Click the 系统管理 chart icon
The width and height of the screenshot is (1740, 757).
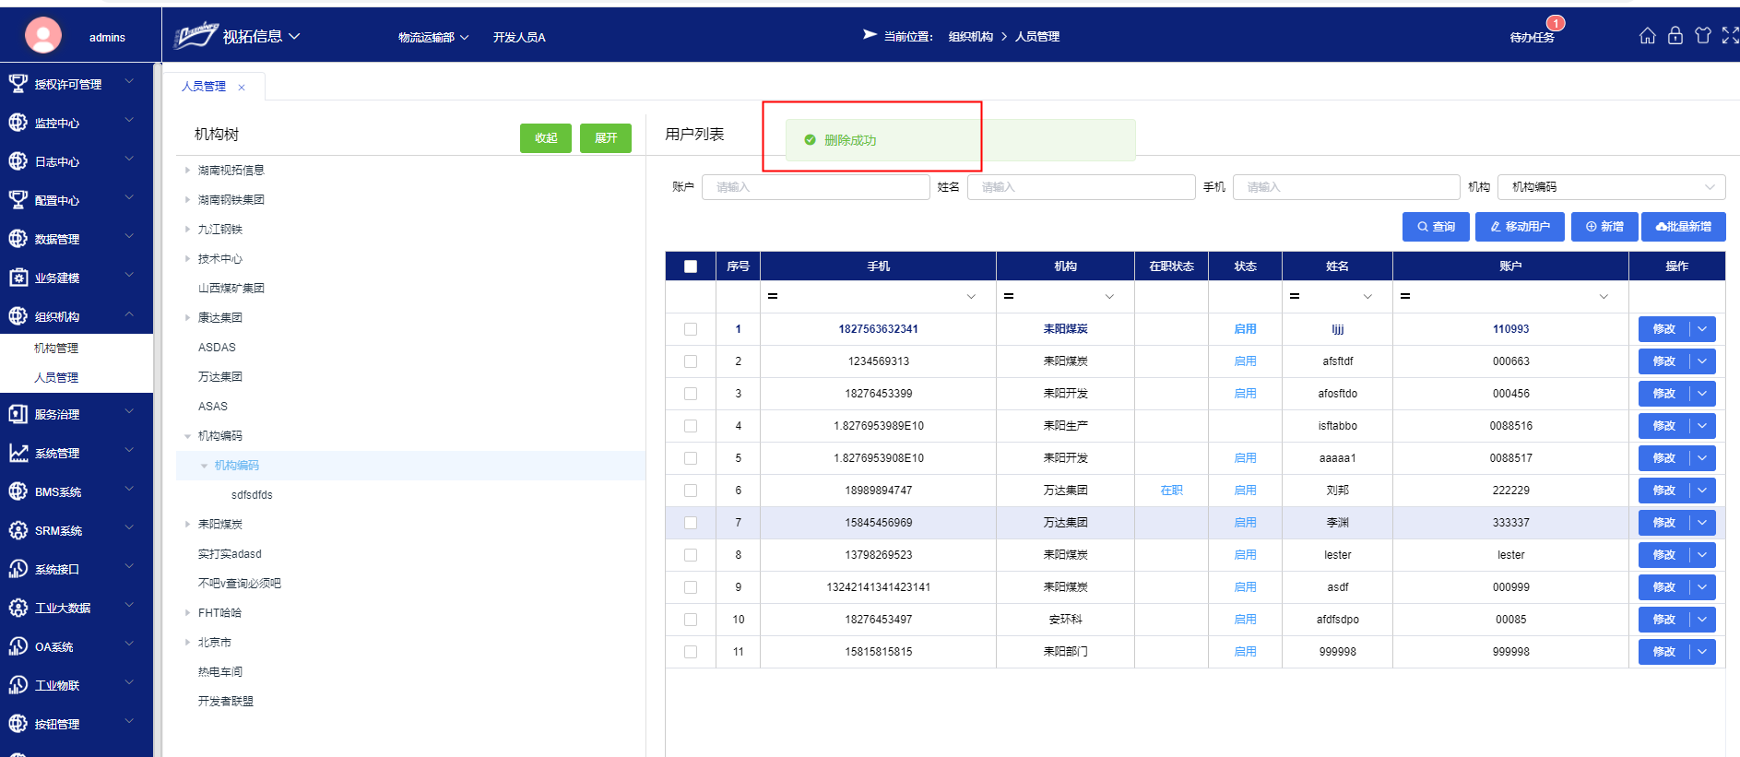18,453
